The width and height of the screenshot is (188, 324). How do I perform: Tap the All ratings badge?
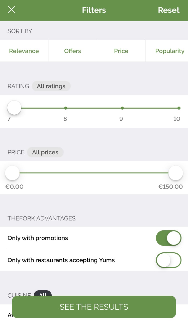point(51,86)
